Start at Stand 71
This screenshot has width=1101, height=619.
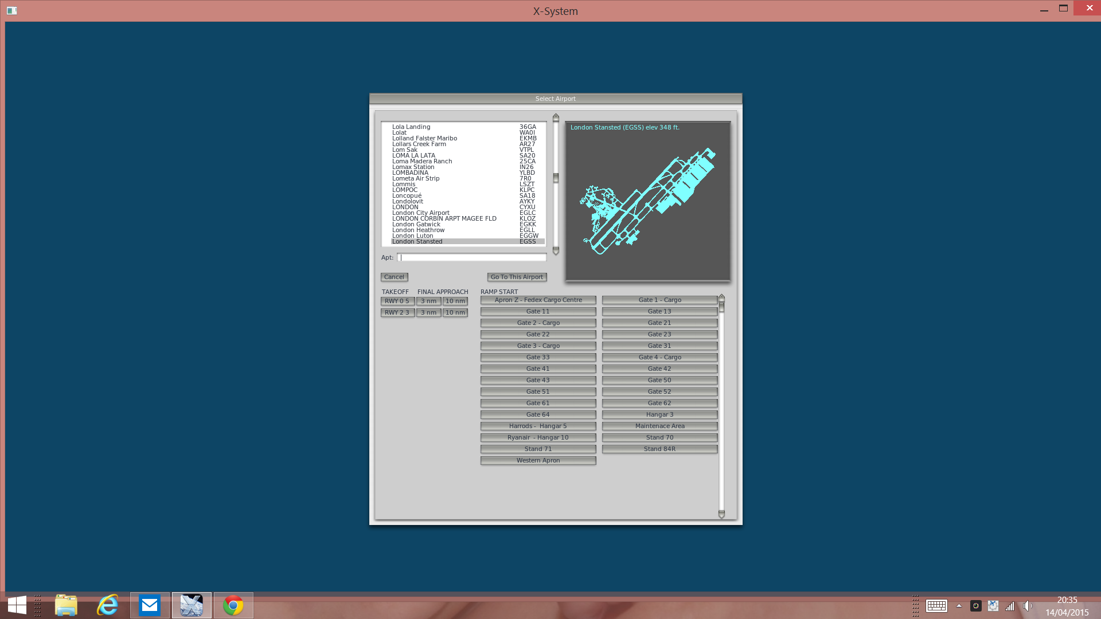(x=538, y=449)
